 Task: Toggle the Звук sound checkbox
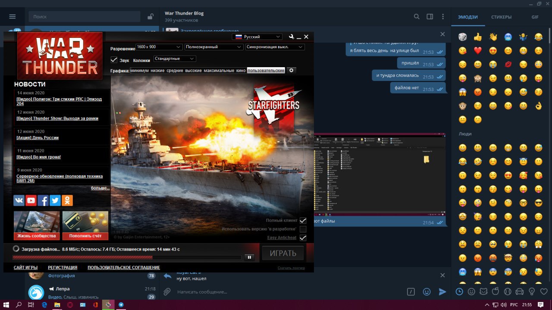click(x=114, y=60)
